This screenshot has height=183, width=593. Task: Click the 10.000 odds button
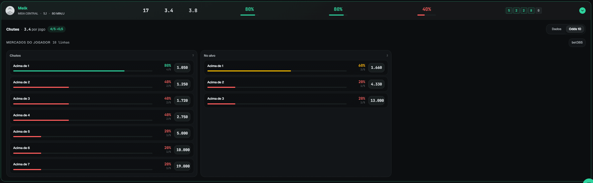click(182, 150)
